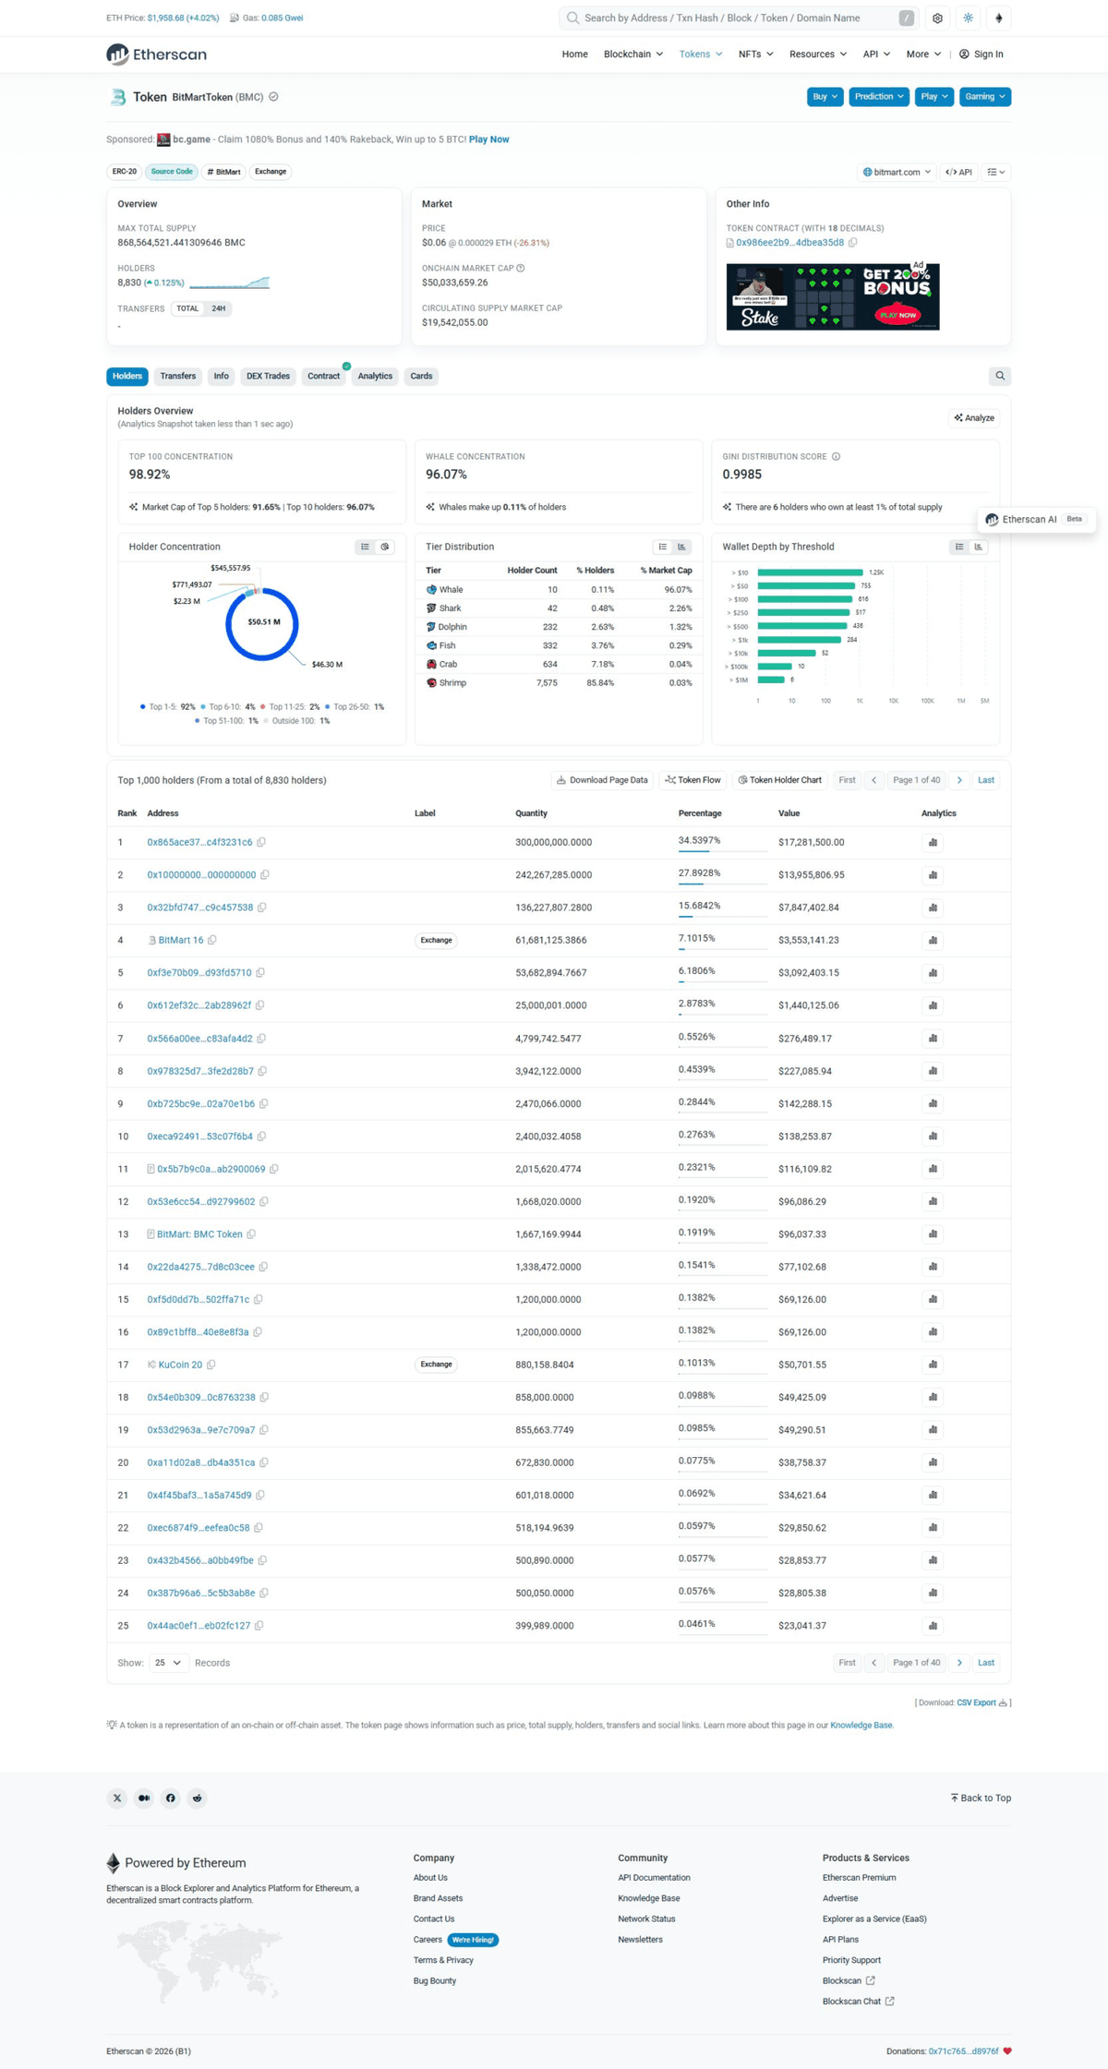Show Tier Distribution as table view
The image size is (1108, 2069).
[663, 547]
